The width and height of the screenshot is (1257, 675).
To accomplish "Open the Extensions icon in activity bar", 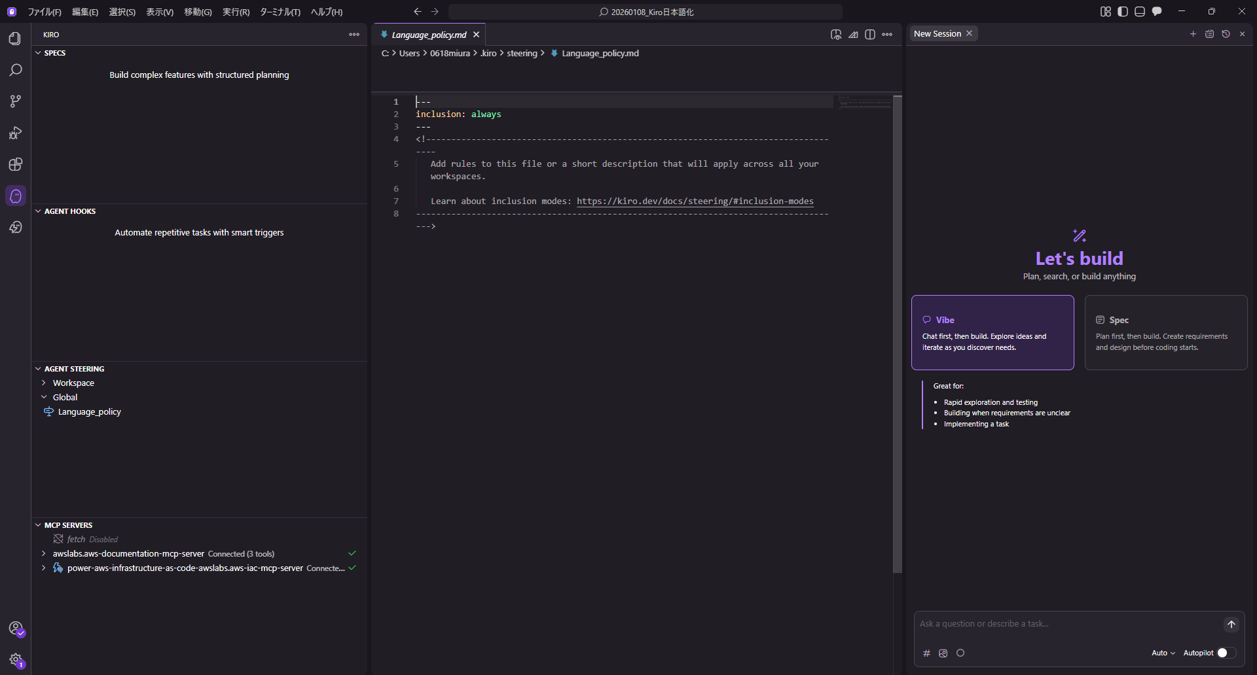I will pyautogui.click(x=15, y=164).
